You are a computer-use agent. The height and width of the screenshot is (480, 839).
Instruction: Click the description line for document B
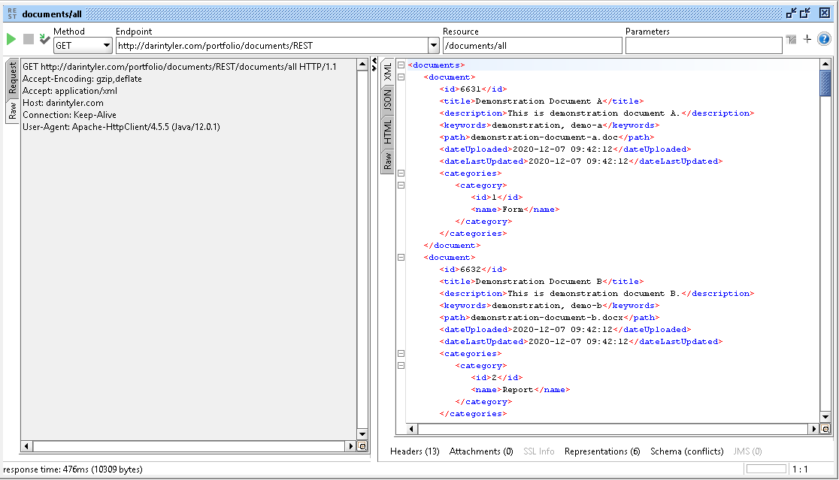point(597,294)
